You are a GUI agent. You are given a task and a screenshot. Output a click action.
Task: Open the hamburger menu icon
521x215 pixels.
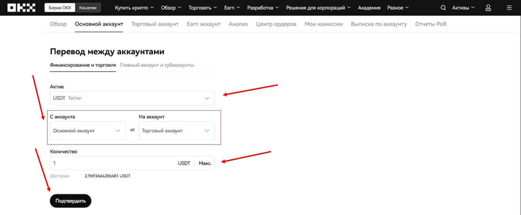click(x=509, y=8)
